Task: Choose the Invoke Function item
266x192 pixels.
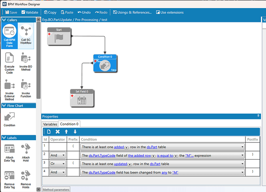Action: (x=26, y=88)
